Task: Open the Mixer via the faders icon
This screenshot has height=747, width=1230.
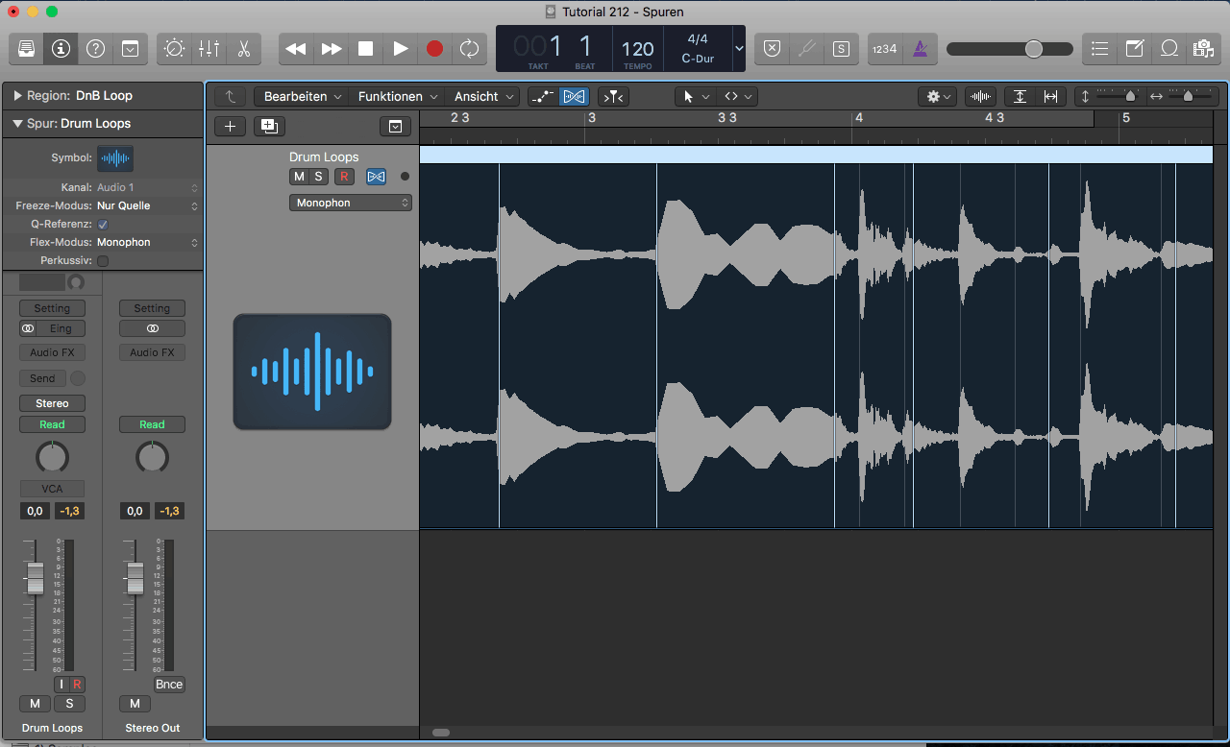Action: (209, 49)
